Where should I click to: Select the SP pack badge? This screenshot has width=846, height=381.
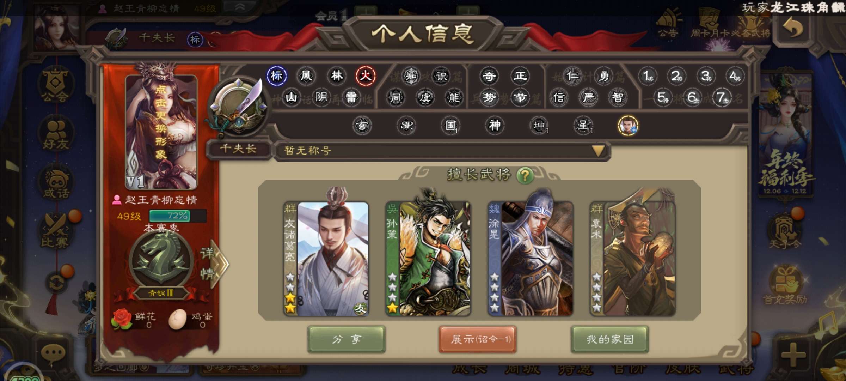(x=406, y=125)
